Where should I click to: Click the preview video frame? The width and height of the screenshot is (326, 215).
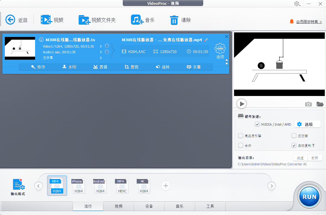(279, 64)
